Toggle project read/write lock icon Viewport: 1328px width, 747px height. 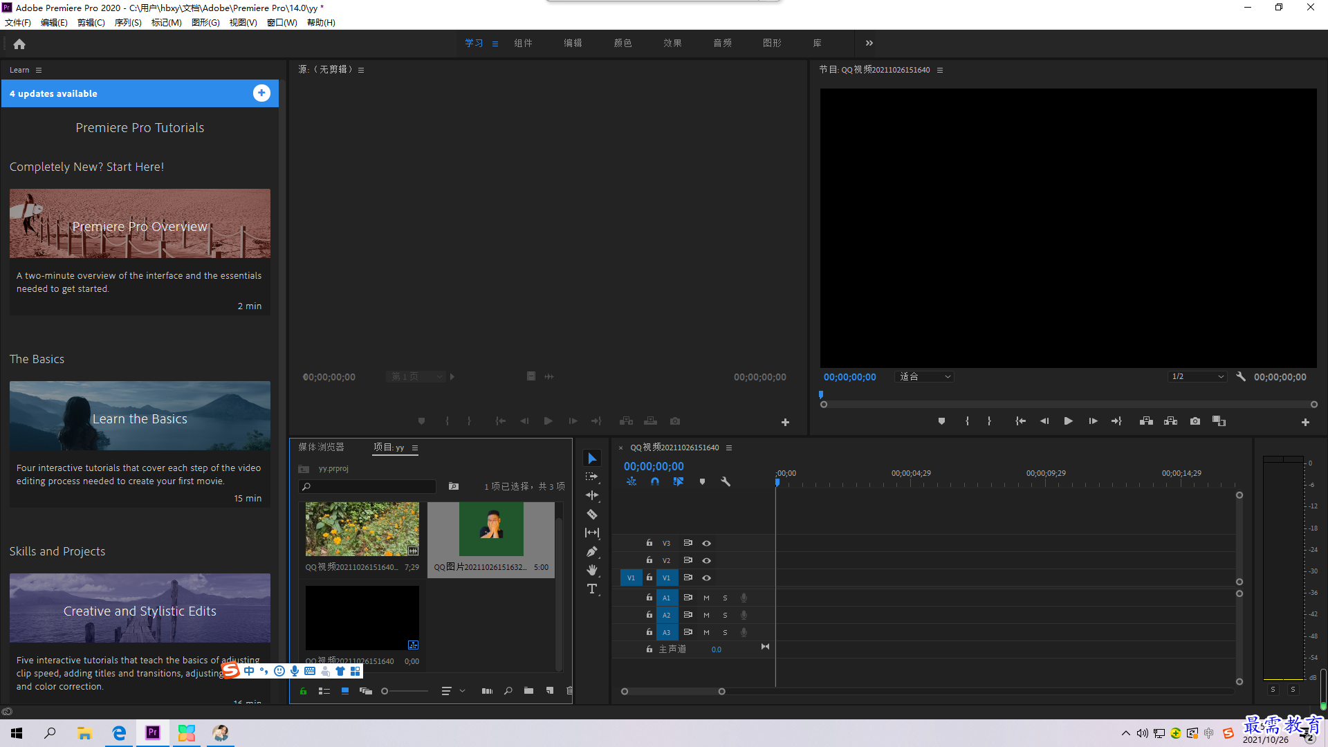pos(303,691)
